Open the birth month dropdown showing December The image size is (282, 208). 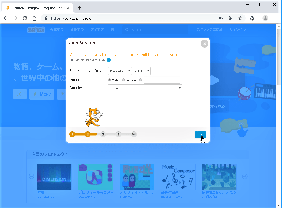pyautogui.click(x=120, y=71)
